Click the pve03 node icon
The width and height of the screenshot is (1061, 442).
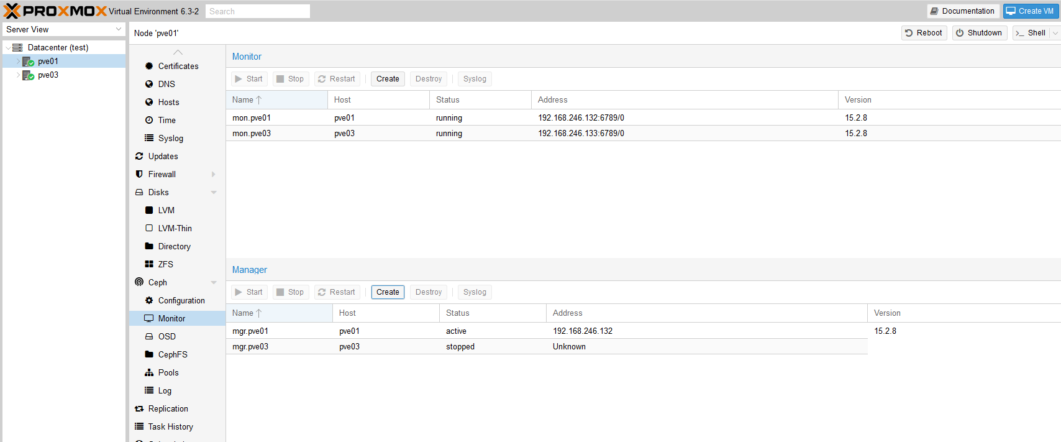click(28, 75)
